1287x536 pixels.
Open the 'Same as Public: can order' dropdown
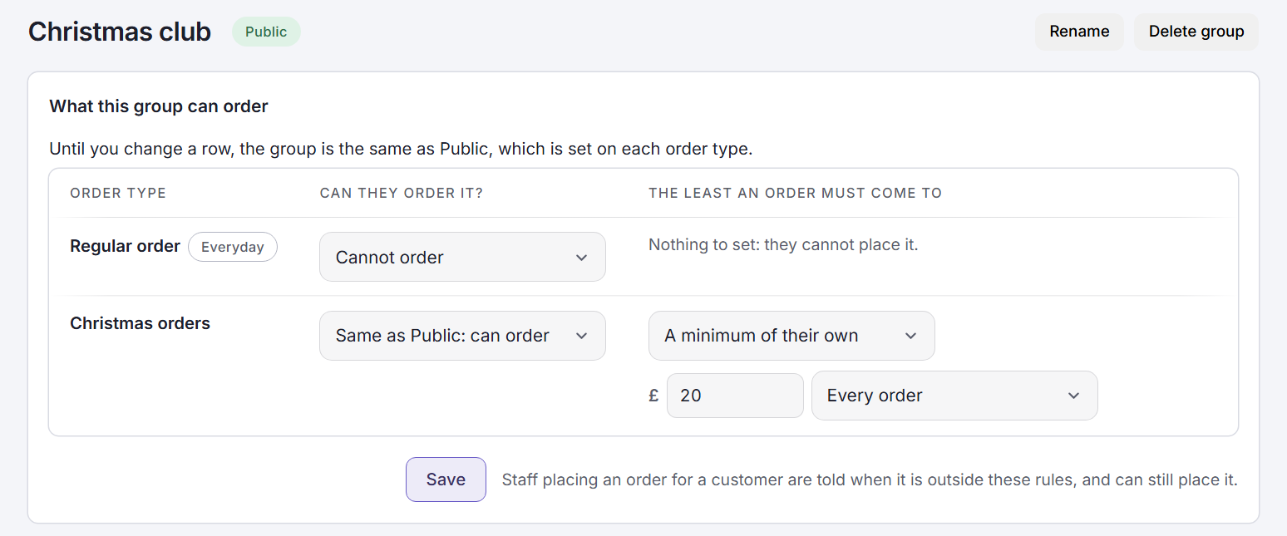pyautogui.click(x=462, y=336)
